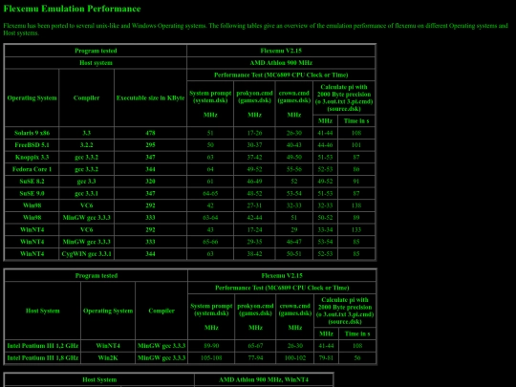This screenshot has height=387, width=516.
Task: Select the SuSE 8.2 row label
Action: point(32,182)
